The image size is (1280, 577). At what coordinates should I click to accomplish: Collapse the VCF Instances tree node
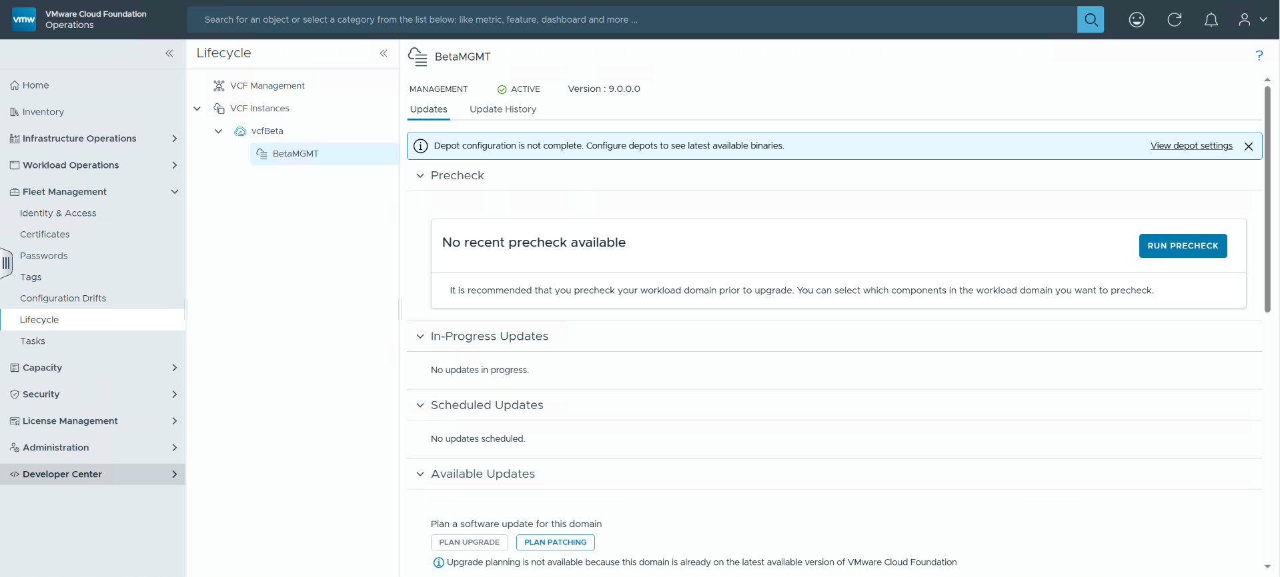click(197, 109)
